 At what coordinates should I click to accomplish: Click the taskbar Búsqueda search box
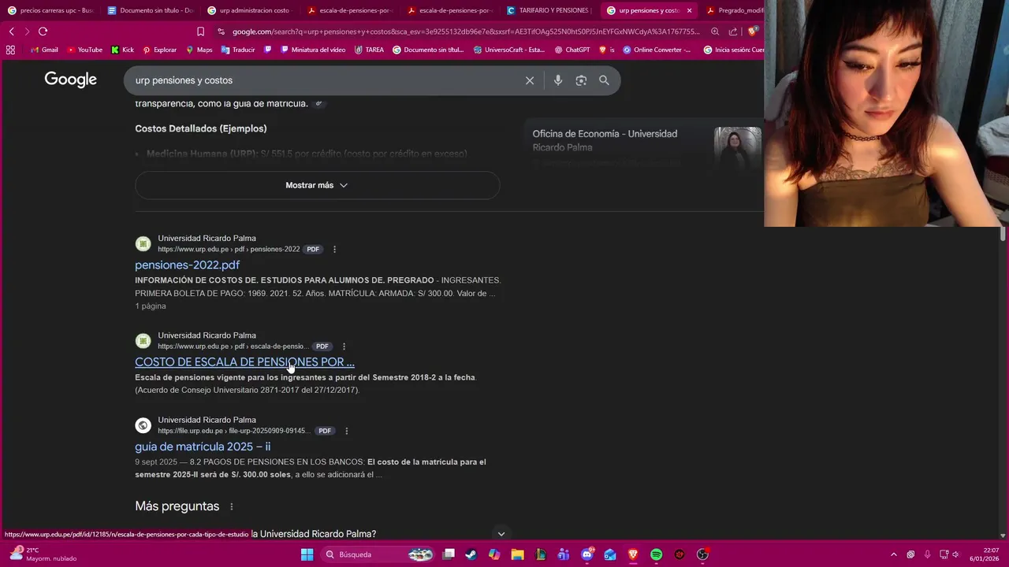pyautogui.click(x=378, y=554)
